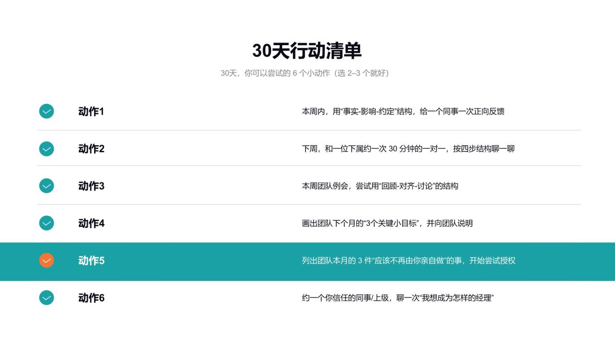
Task: Select the 动作2 label
Action: click(91, 149)
